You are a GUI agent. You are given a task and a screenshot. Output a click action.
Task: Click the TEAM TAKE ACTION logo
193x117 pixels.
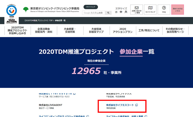click(x=12, y=14)
